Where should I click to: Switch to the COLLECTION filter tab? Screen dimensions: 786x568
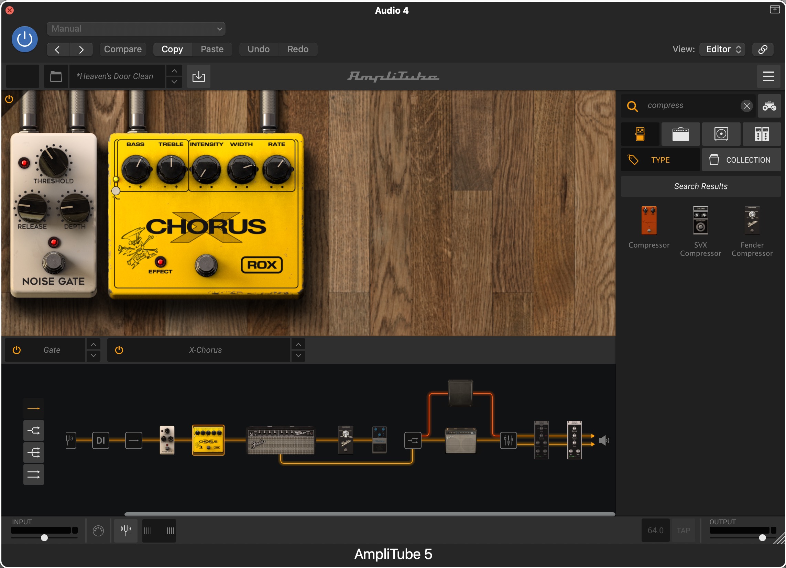[742, 160]
